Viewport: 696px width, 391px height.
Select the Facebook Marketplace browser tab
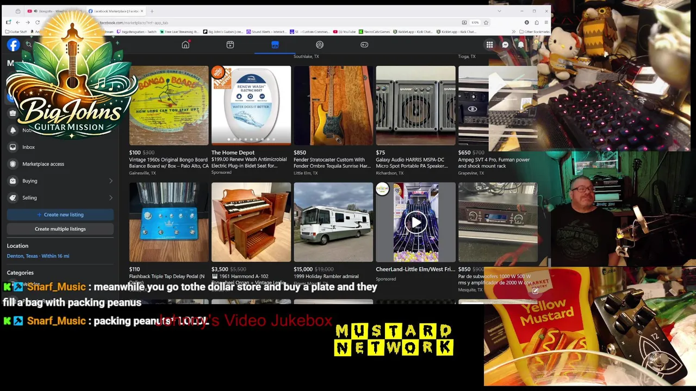click(115, 11)
